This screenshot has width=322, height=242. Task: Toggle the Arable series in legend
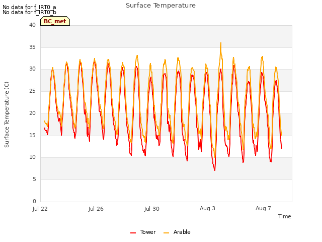177,232
